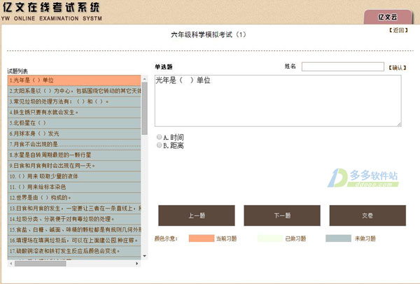
Task: Click question list scroll down arrow
Action: pos(145,256)
